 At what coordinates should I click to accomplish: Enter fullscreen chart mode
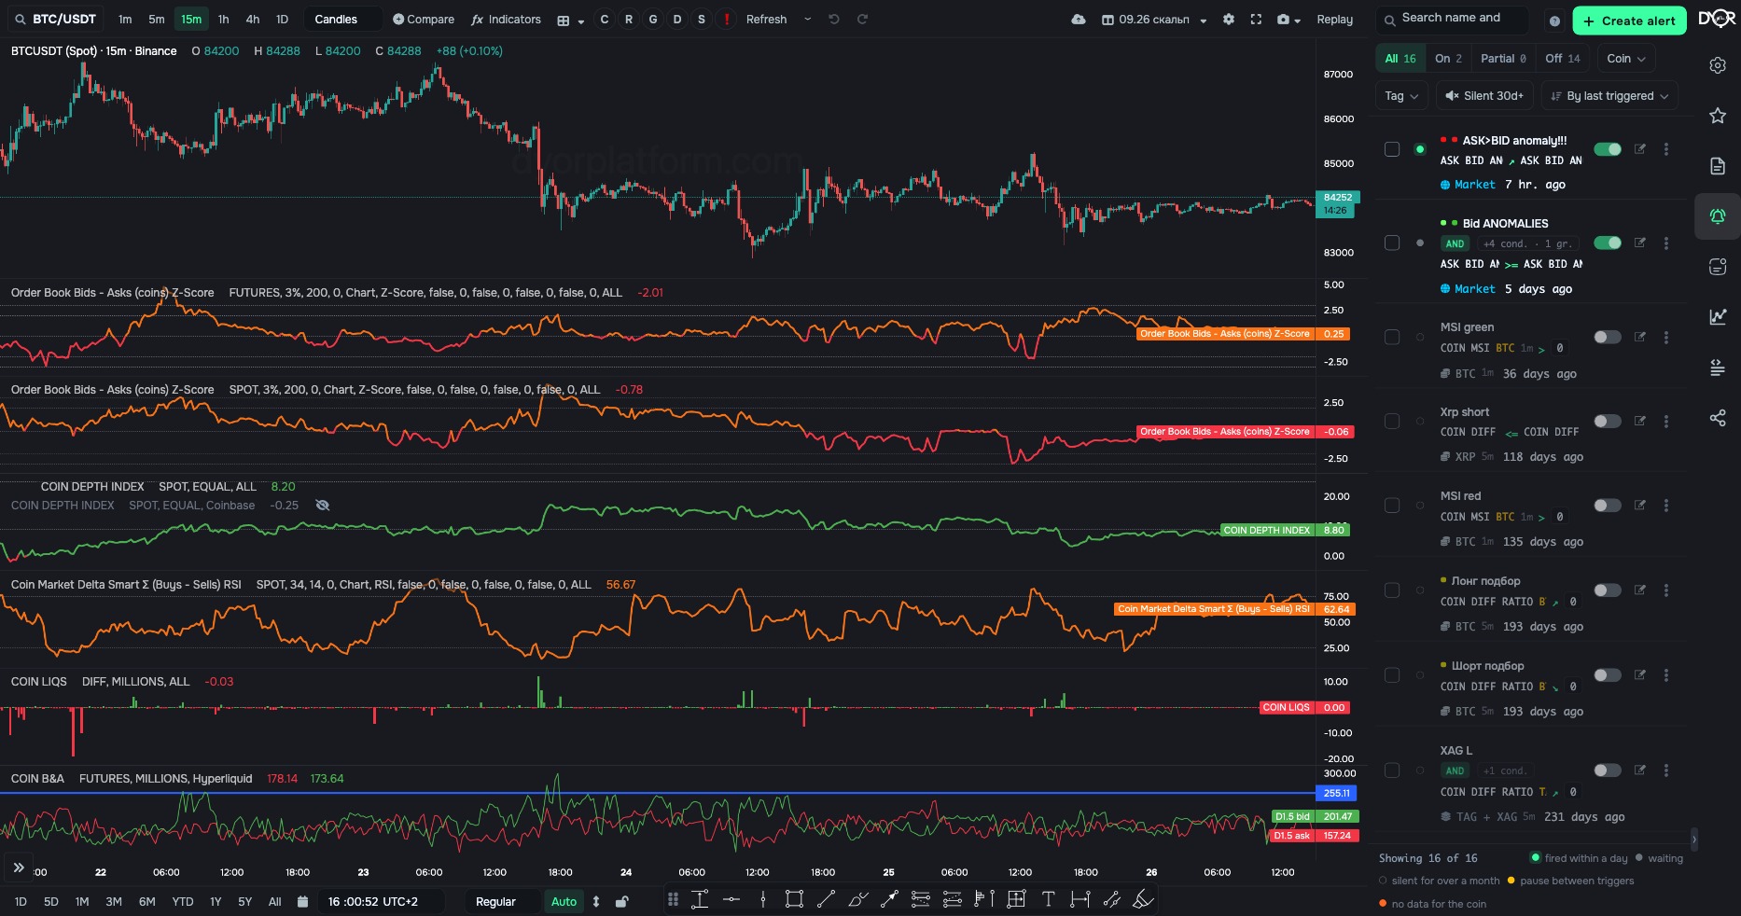click(1256, 20)
